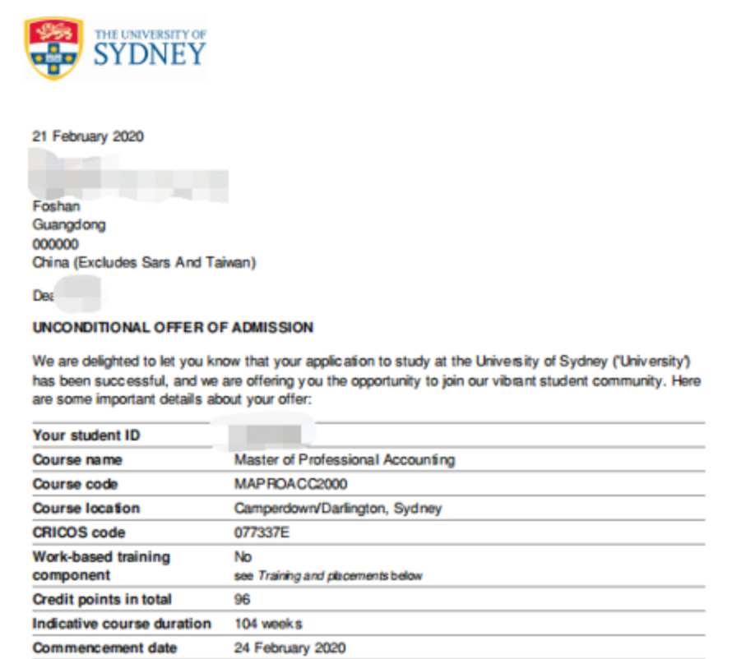
Task: Click the address line "Guangdong"
Action: point(69,225)
